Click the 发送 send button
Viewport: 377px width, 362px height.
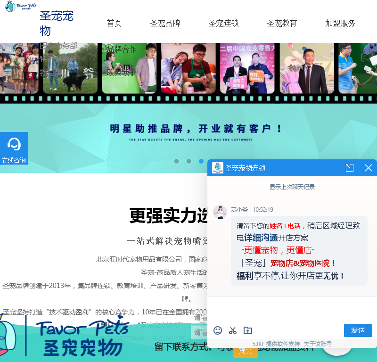(358, 330)
